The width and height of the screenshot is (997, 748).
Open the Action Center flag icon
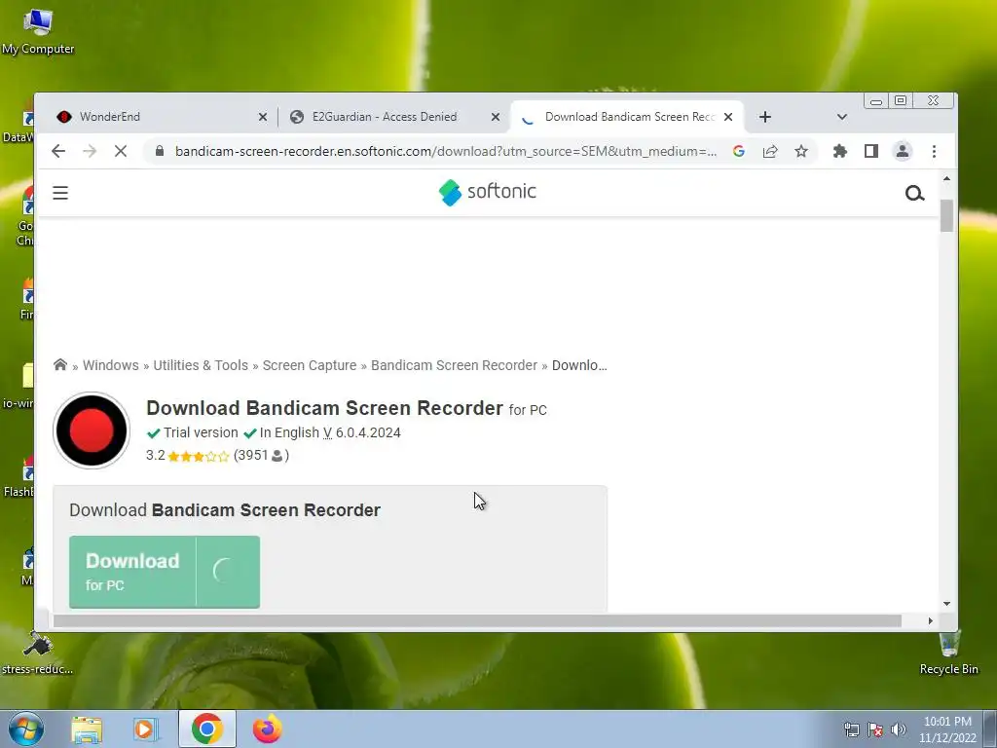875,729
